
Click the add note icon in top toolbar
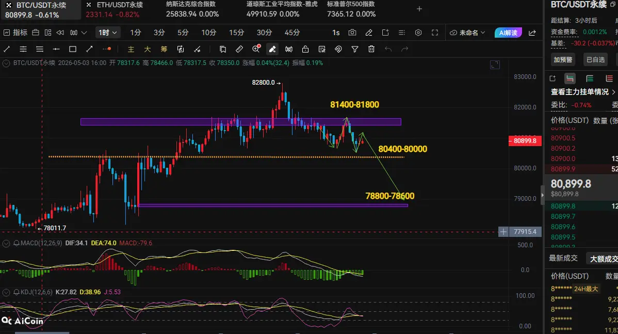pyautogui.click(x=385, y=33)
